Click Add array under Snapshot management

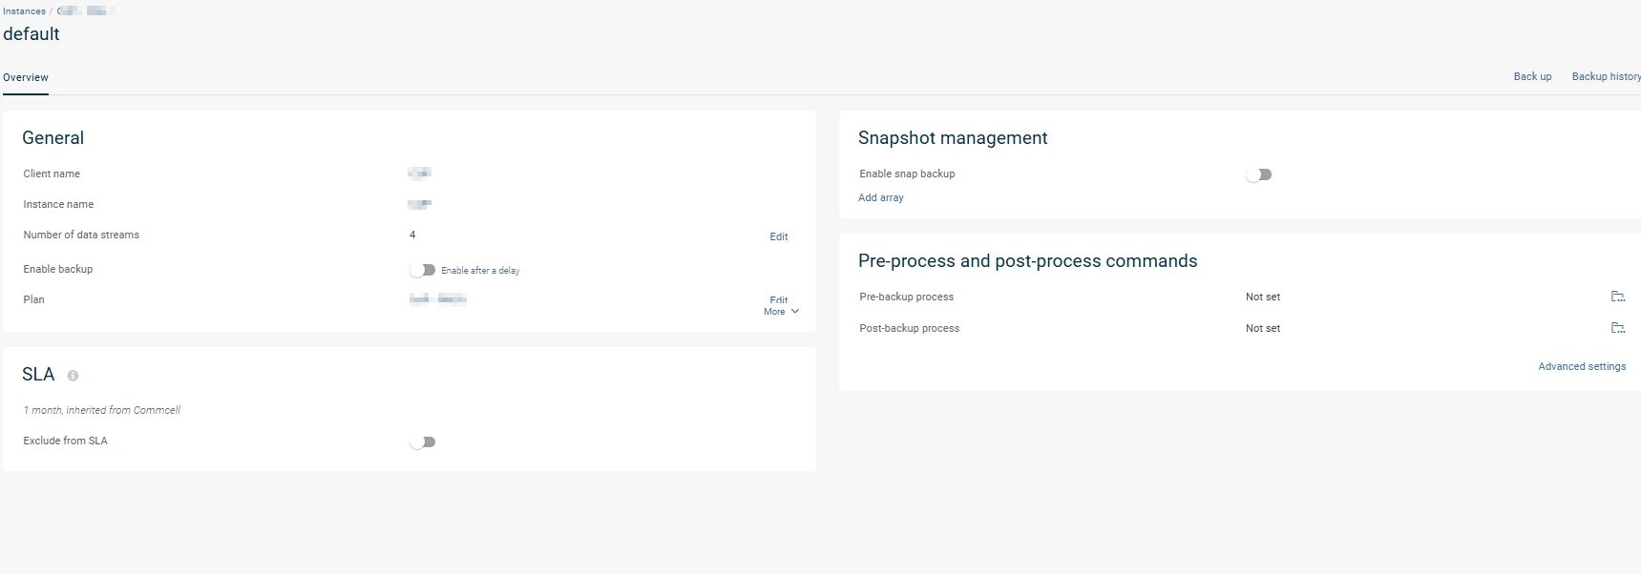click(880, 197)
